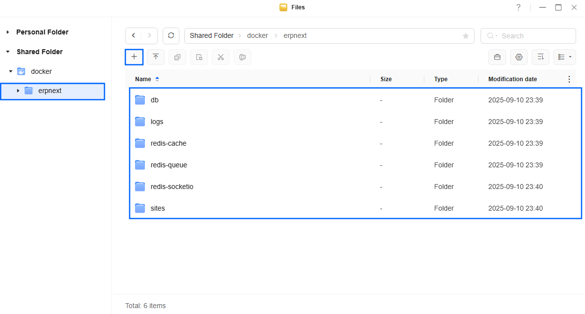Viewport: 585px width, 314px height.
Task: Maximize the Files window
Action: click(558, 7)
